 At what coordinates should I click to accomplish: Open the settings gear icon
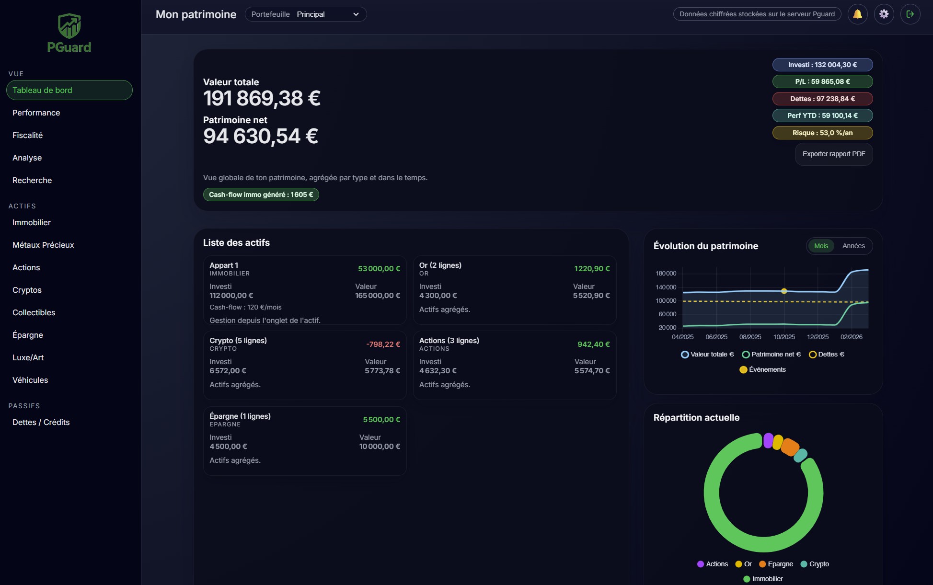(885, 14)
